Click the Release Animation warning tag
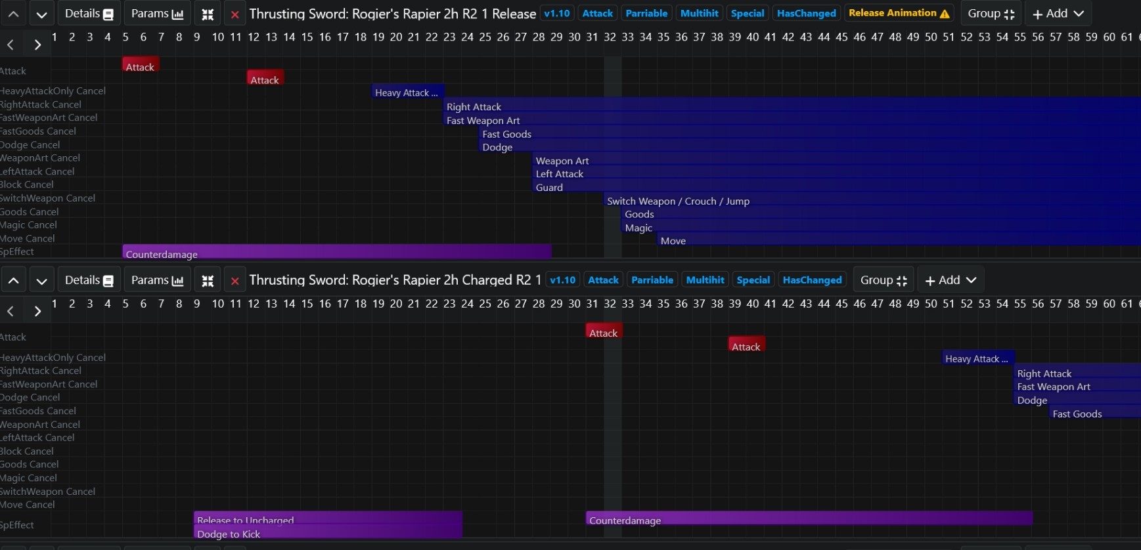The width and height of the screenshot is (1141, 550). tap(899, 13)
